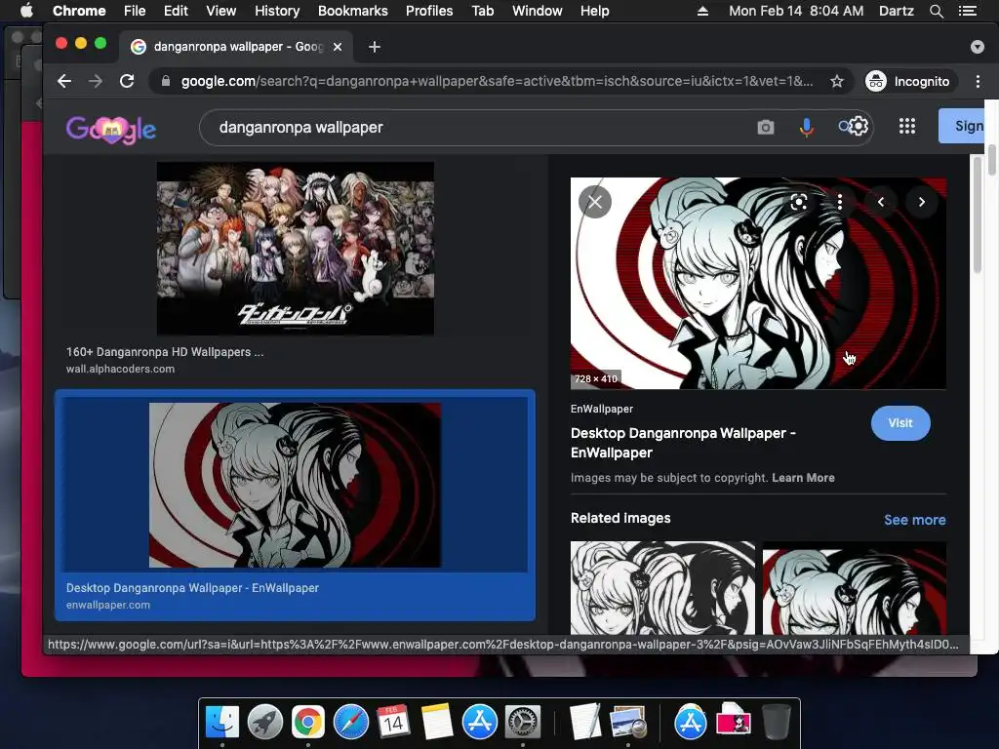Open the Danganronpa group cast thumbnail
This screenshot has height=749, width=999.
coord(295,249)
